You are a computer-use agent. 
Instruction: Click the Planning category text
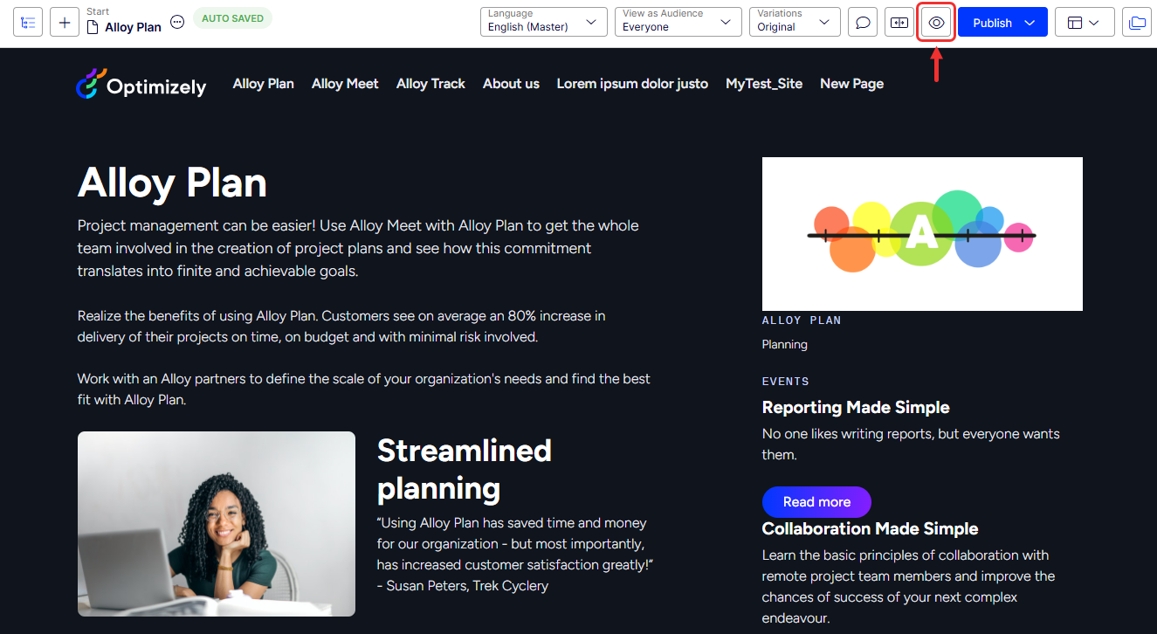click(x=785, y=345)
